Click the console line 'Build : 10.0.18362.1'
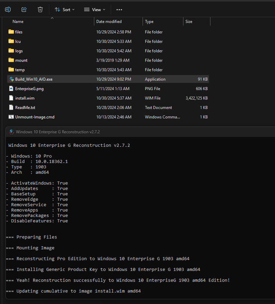This screenshot has width=275, height=304. pyautogui.click(x=37, y=161)
